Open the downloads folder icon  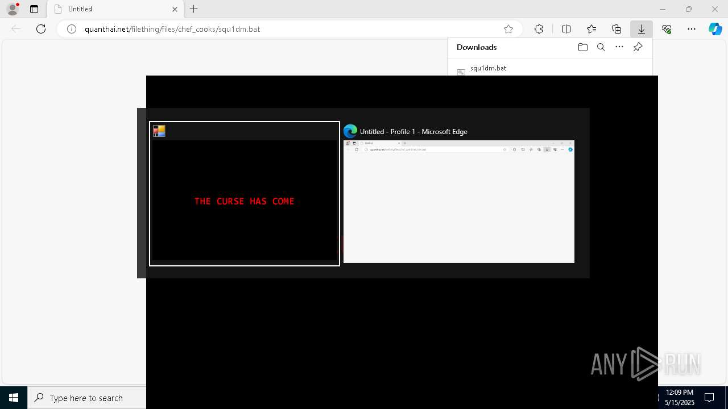(x=582, y=47)
